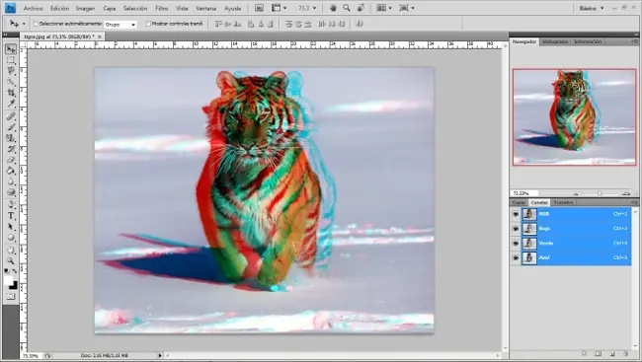Switch to the Trazados tab
The height and width of the screenshot is (362, 642).
pos(563,202)
